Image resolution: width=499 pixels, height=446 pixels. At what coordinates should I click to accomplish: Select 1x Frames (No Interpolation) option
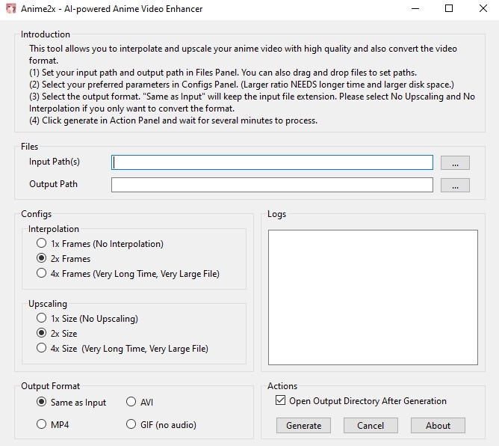click(x=42, y=243)
